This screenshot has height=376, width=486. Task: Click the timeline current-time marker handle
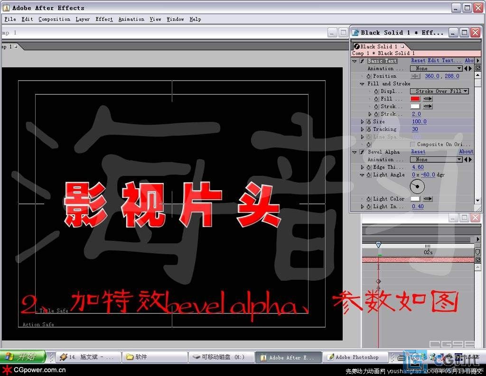coord(378,245)
